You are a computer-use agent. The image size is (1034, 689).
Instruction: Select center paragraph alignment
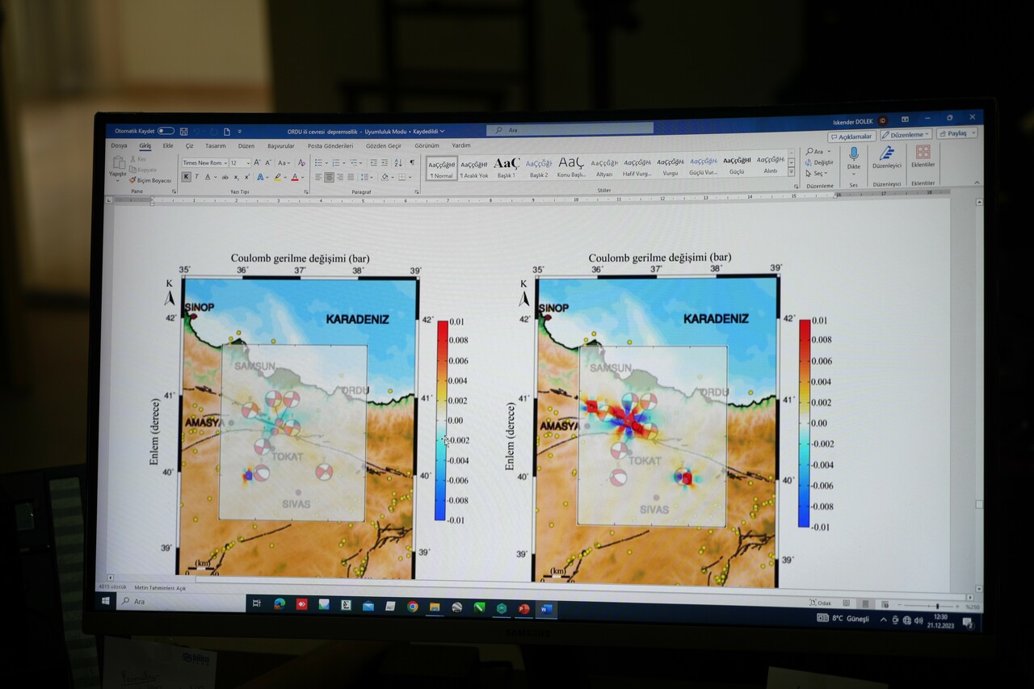point(329,177)
